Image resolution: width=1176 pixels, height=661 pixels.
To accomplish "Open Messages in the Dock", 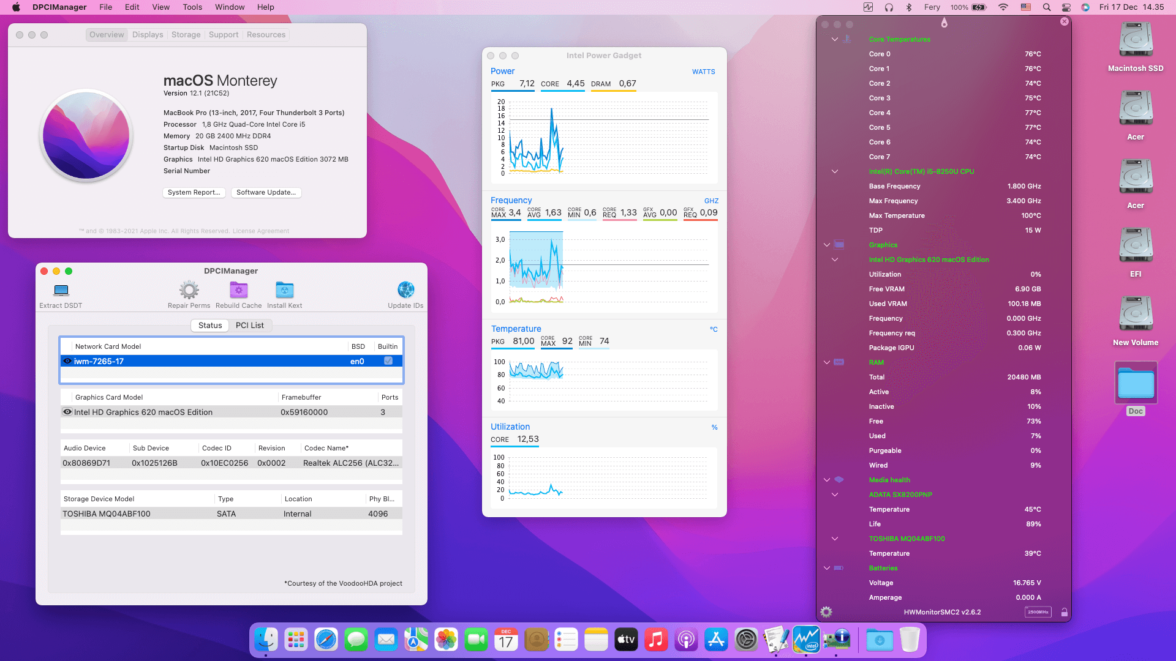I will [x=356, y=640].
